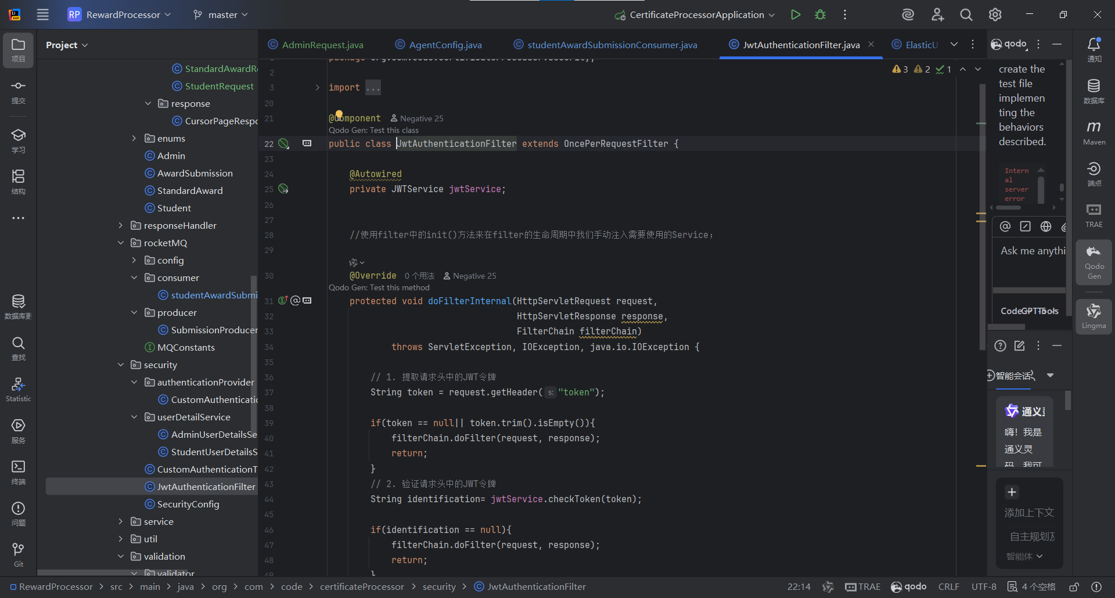Open RewardProcessor project dropdown
The image size is (1115, 598).
pyautogui.click(x=120, y=15)
